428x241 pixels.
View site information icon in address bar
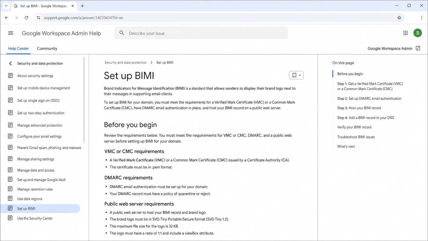38,18
